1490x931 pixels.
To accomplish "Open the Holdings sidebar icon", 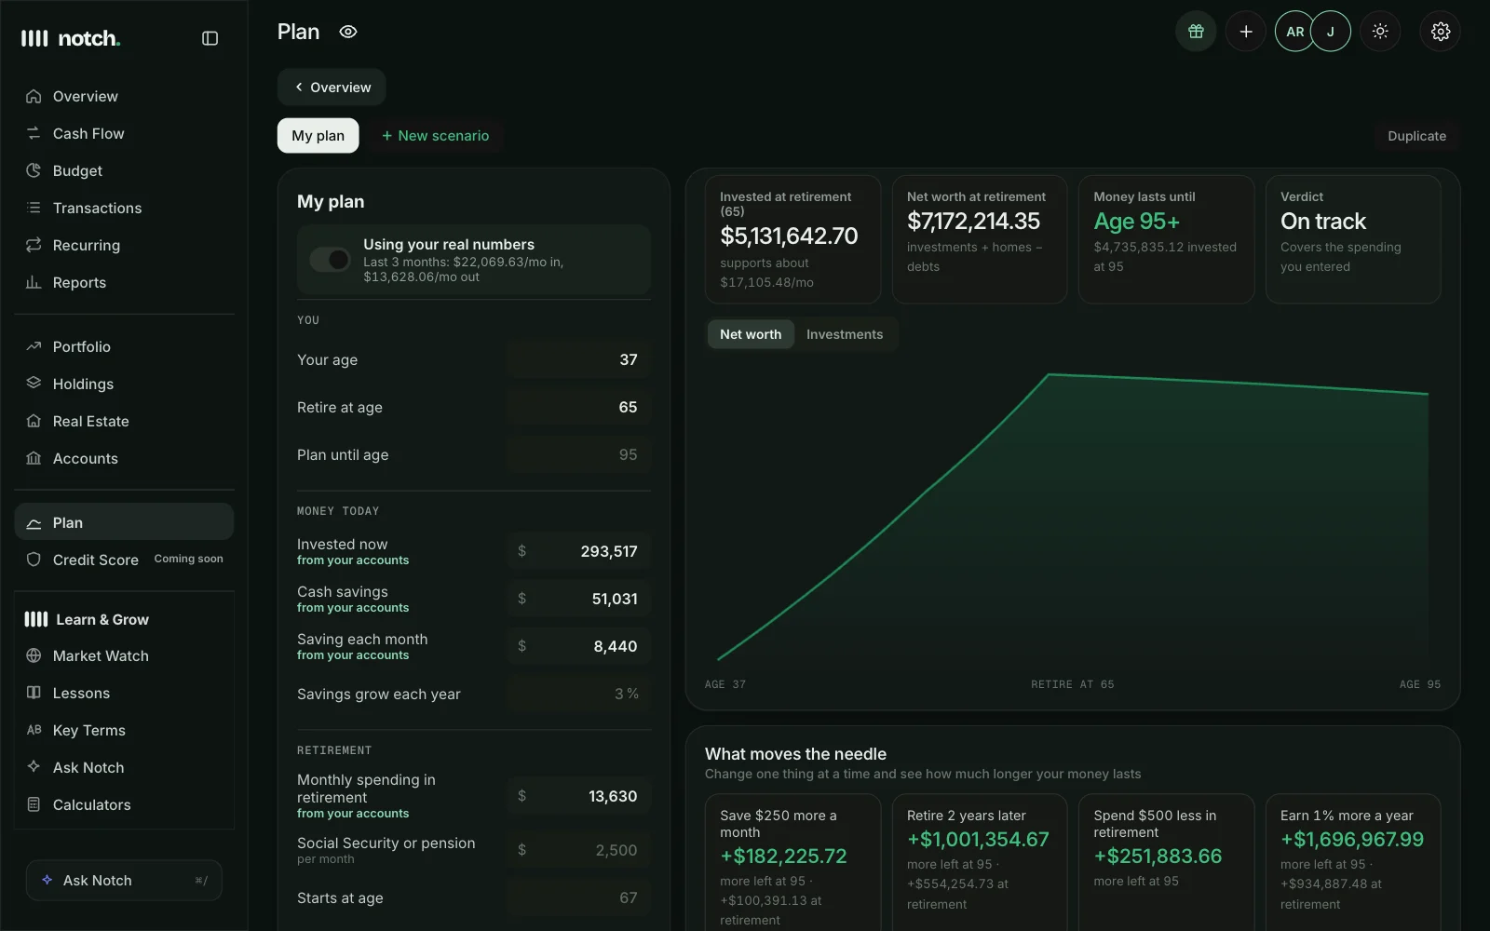I will 34,384.
